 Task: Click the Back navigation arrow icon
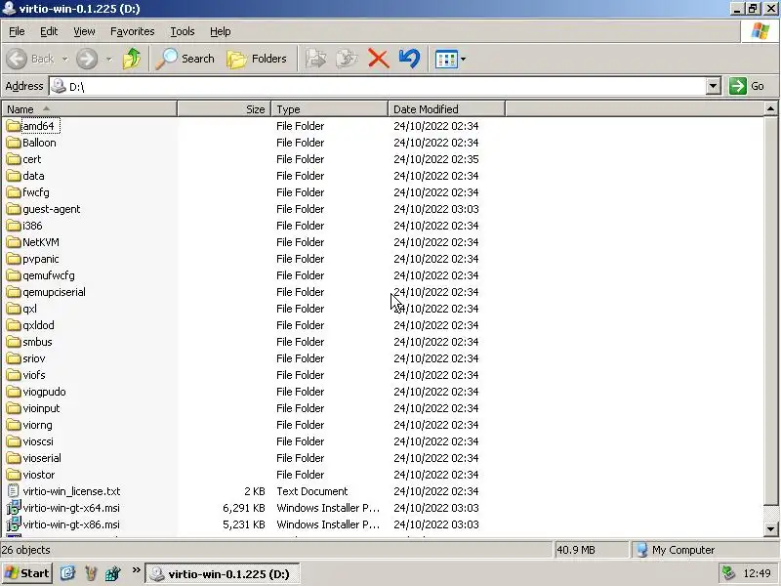coord(17,59)
